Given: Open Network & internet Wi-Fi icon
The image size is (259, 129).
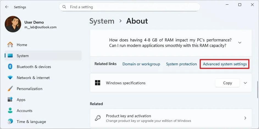Looking at the screenshot, I should [x=10, y=78].
